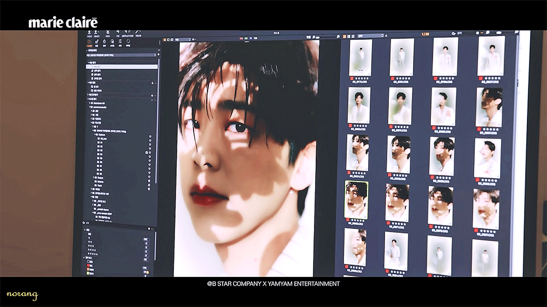Select the highlighted green-bordered thumbnail in the browser

point(356,200)
